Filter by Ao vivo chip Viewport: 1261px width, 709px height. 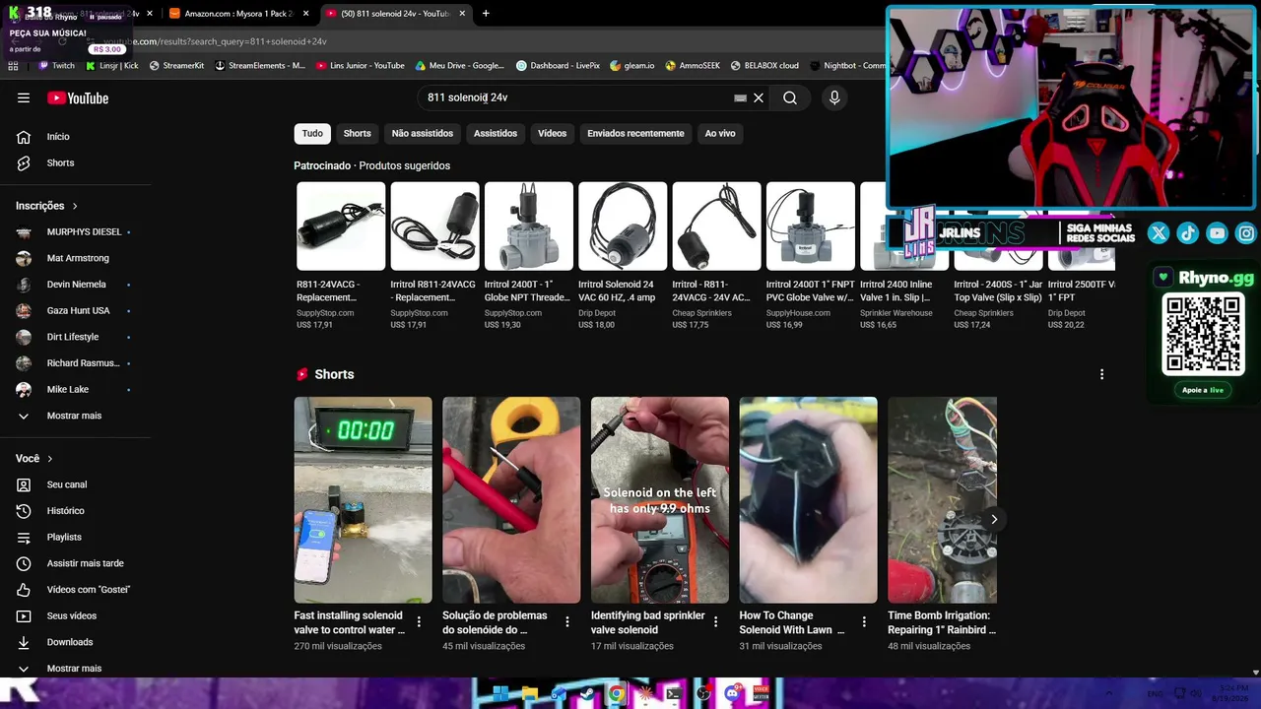tap(720, 134)
